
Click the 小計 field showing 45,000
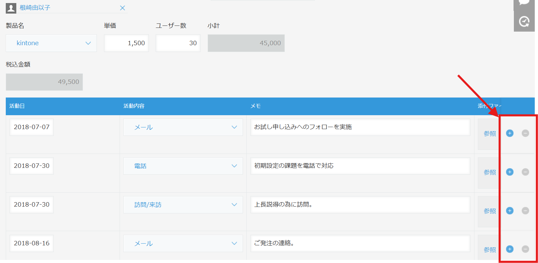click(x=246, y=43)
